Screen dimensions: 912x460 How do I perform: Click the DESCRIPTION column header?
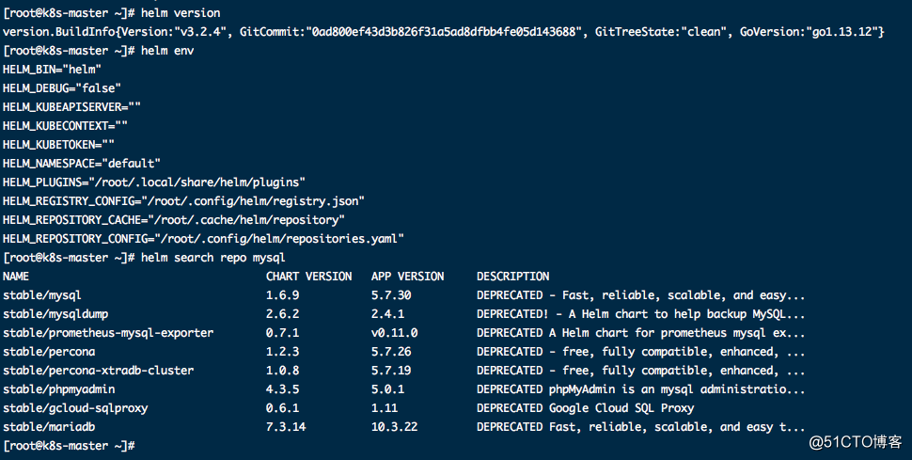point(513,277)
